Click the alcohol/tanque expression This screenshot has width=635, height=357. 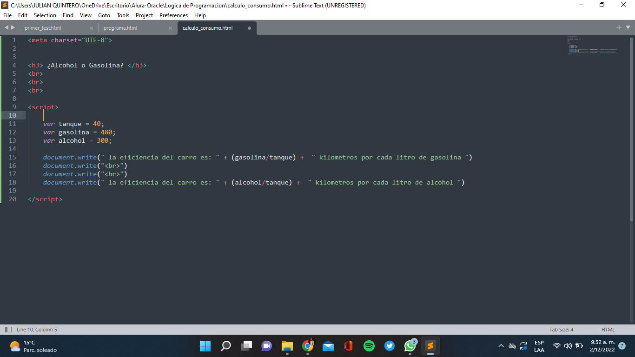[262, 182]
